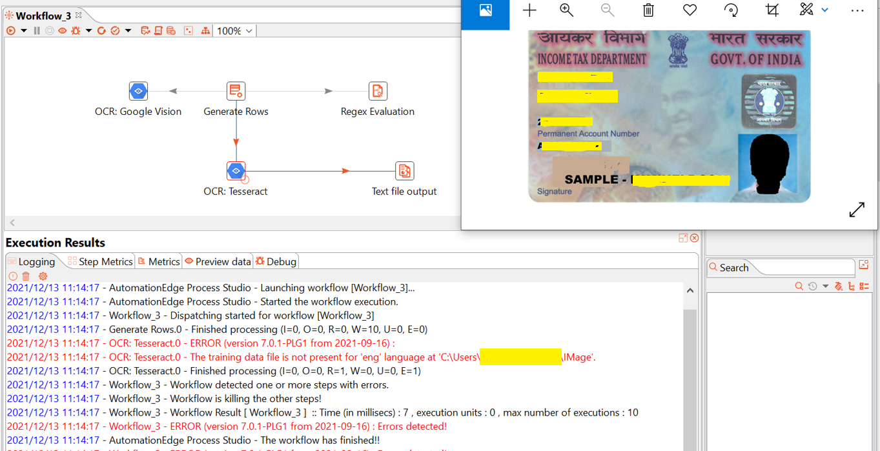Viewport: 880px width, 451px height.
Task: Click the database impact analysis toolbar icon
Action: click(145, 30)
